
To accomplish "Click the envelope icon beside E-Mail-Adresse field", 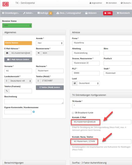I will [7, 53].
